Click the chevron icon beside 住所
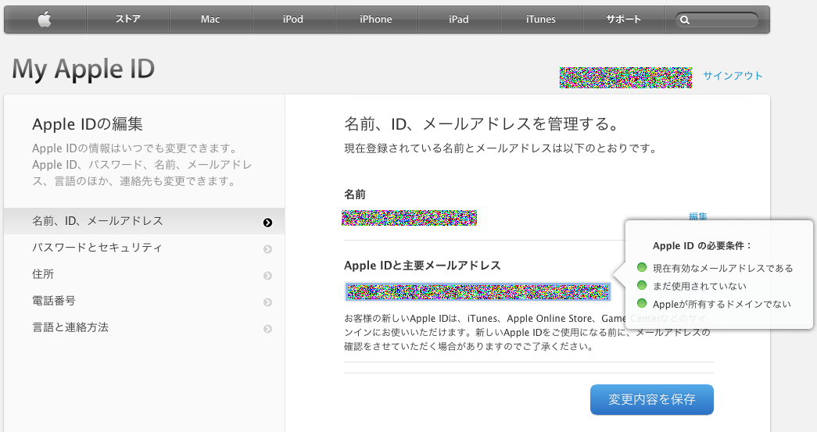Viewport: 817px width, 432px height. 268,276
